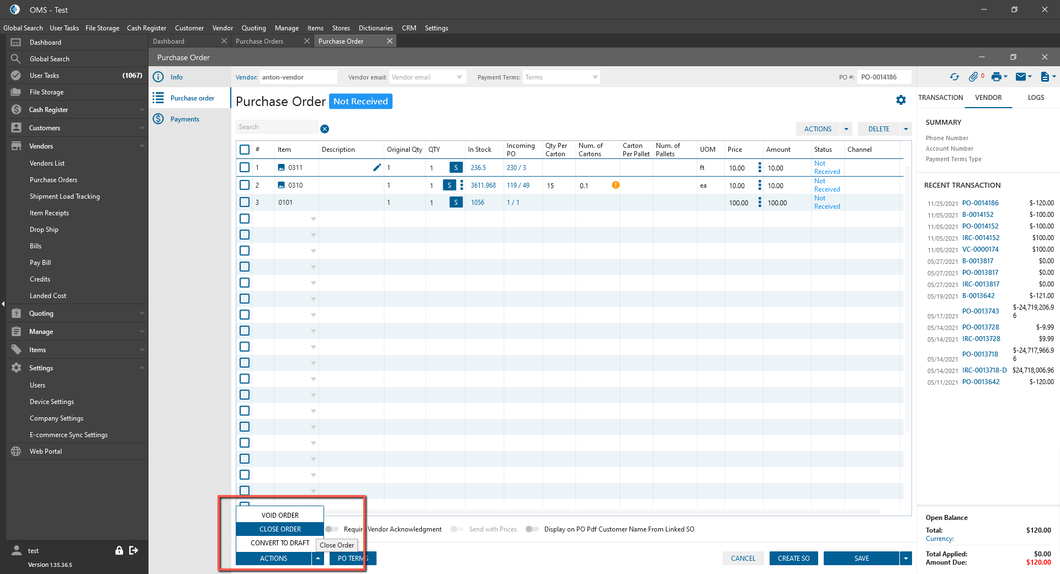
Task: Toggle Display on PO Pdf Customer Name switch
Action: coord(532,529)
